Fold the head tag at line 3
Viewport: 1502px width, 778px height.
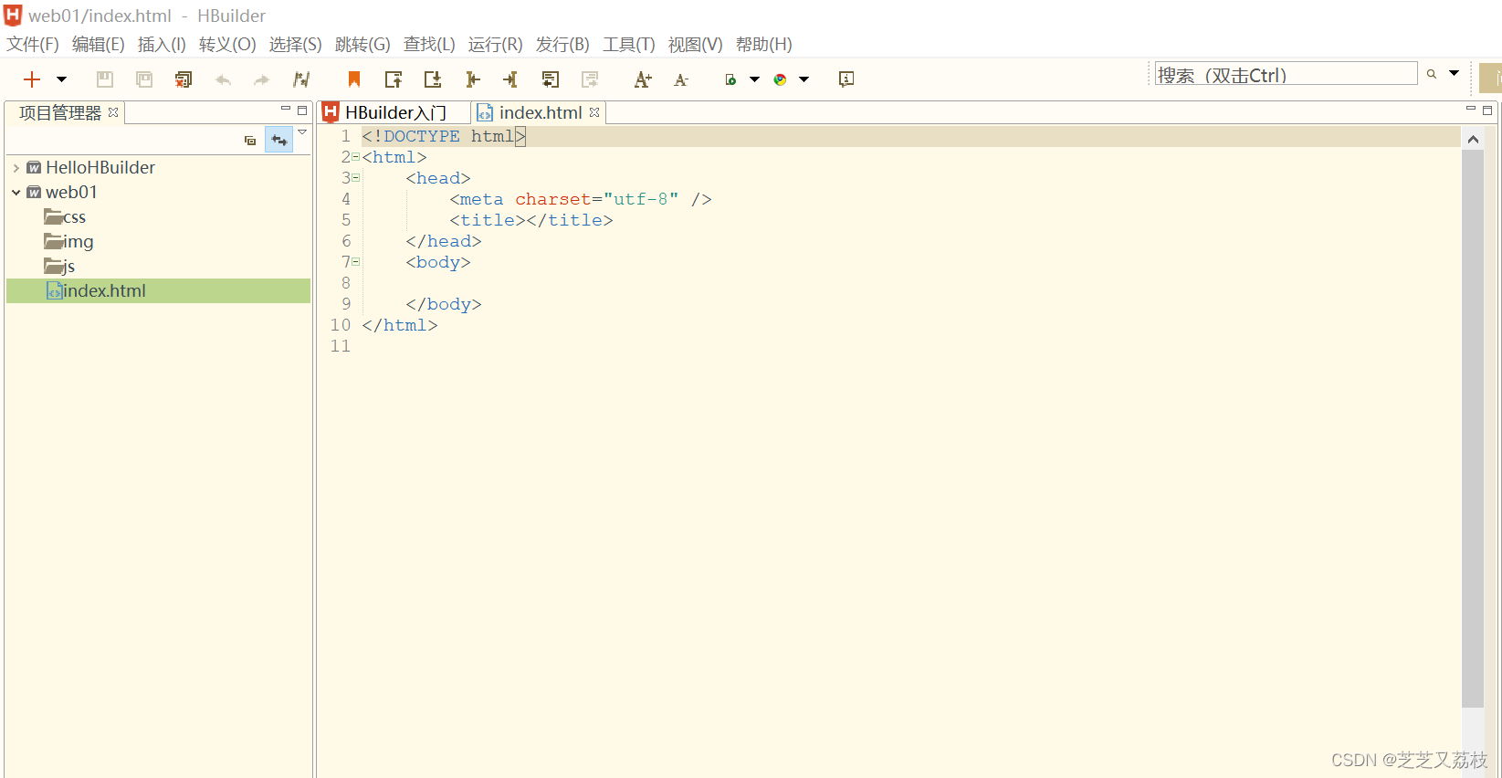point(356,178)
